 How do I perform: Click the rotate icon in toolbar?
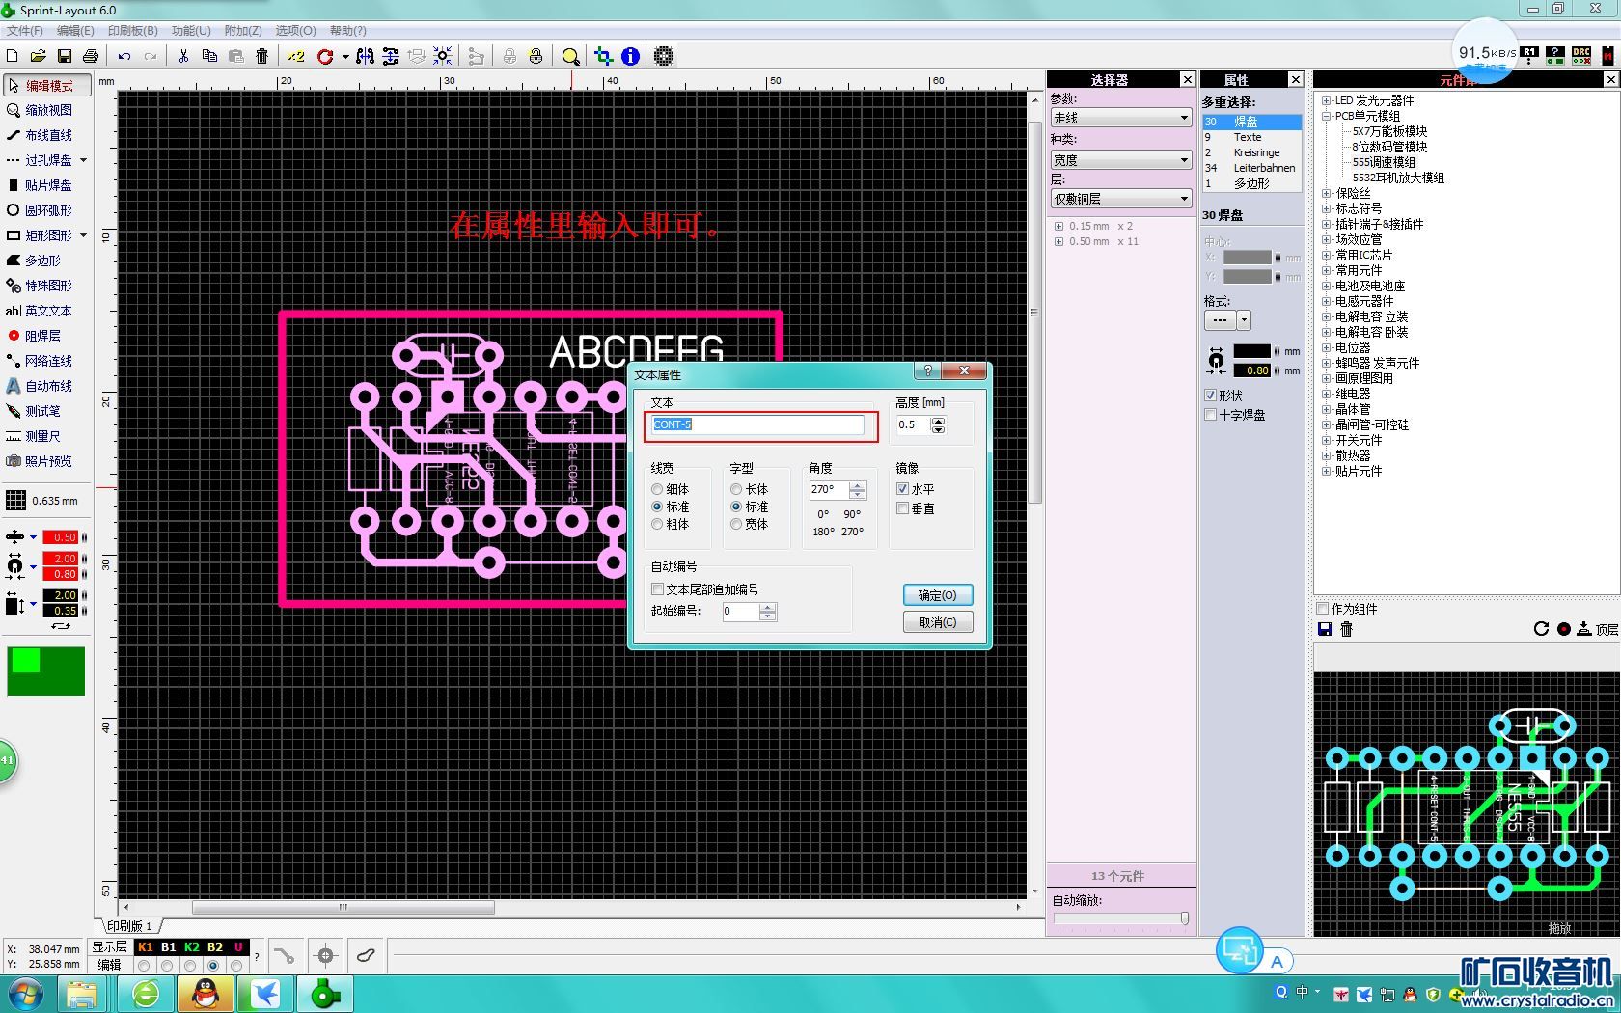(x=325, y=57)
